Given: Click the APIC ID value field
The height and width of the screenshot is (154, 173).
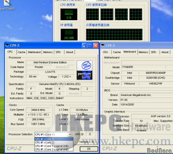Looking at the screenshot, I should coord(90,134).
